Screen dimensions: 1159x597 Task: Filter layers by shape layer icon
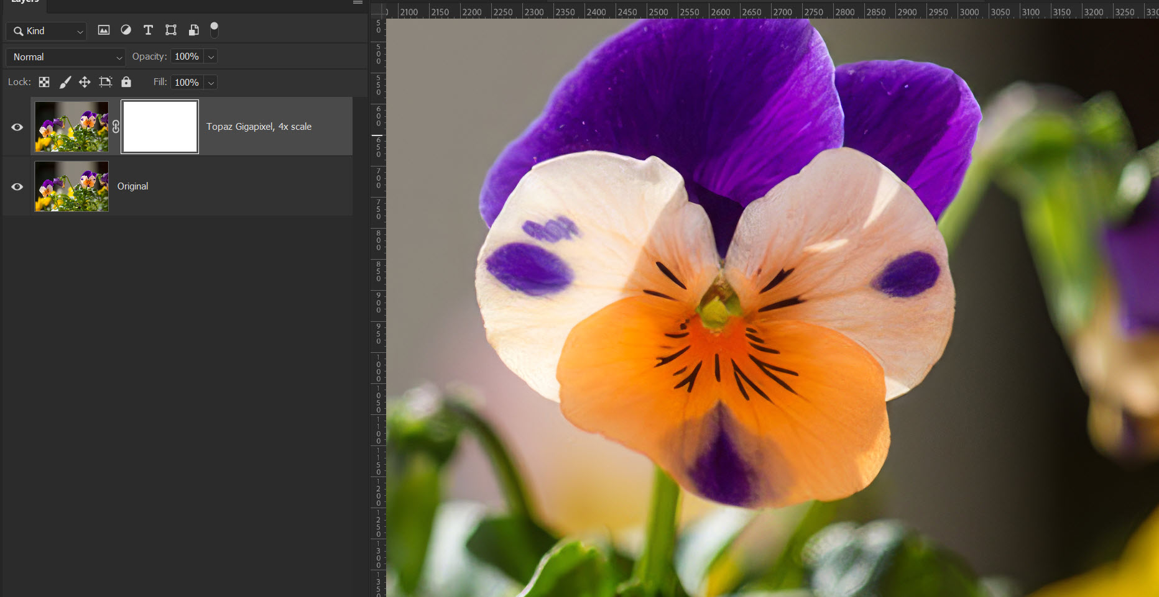click(x=171, y=30)
